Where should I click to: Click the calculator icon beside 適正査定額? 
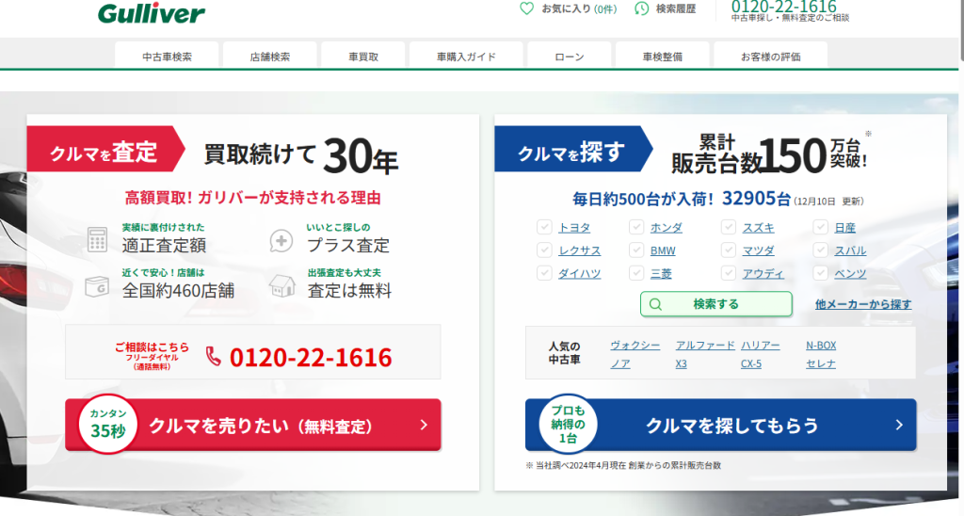(x=97, y=239)
